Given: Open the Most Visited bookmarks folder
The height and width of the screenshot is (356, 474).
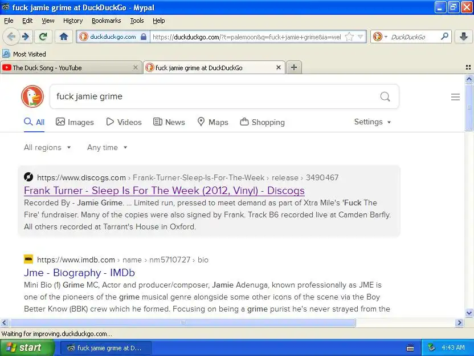Looking at the screenshot, I should coord(24,54).
